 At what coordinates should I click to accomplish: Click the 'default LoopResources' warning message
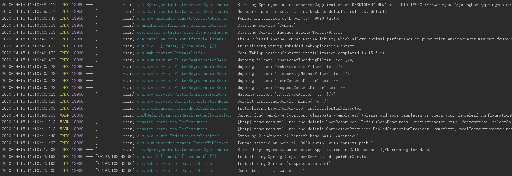tap(375, 122)
